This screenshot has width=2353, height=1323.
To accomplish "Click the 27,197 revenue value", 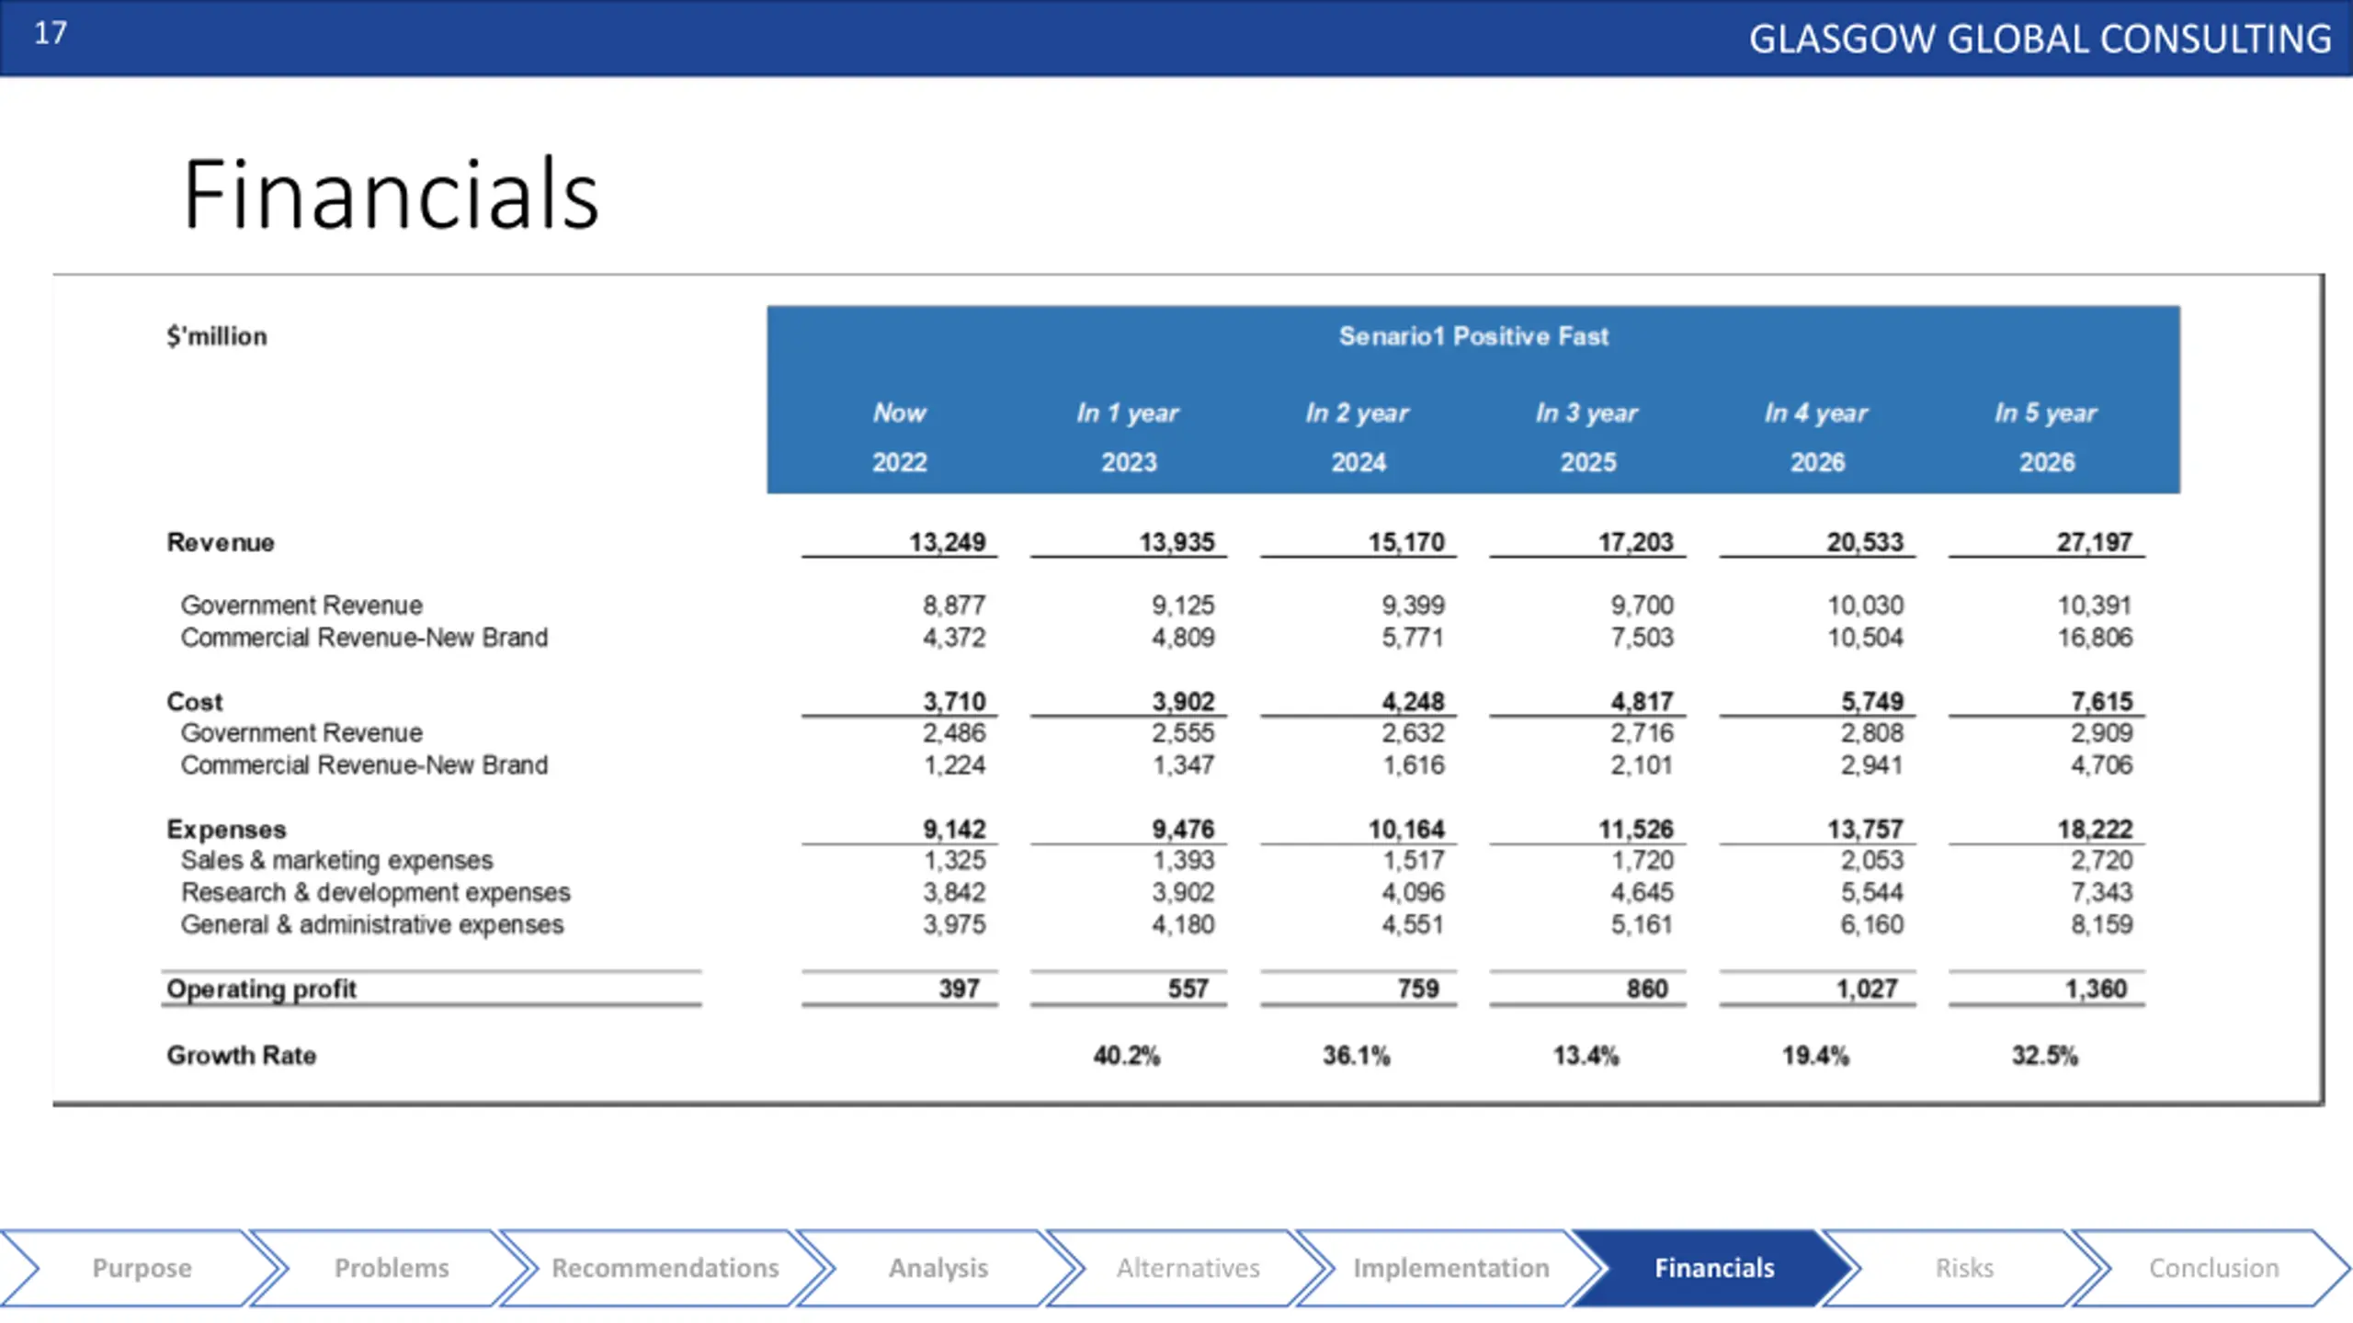I will pos(2094,542).
